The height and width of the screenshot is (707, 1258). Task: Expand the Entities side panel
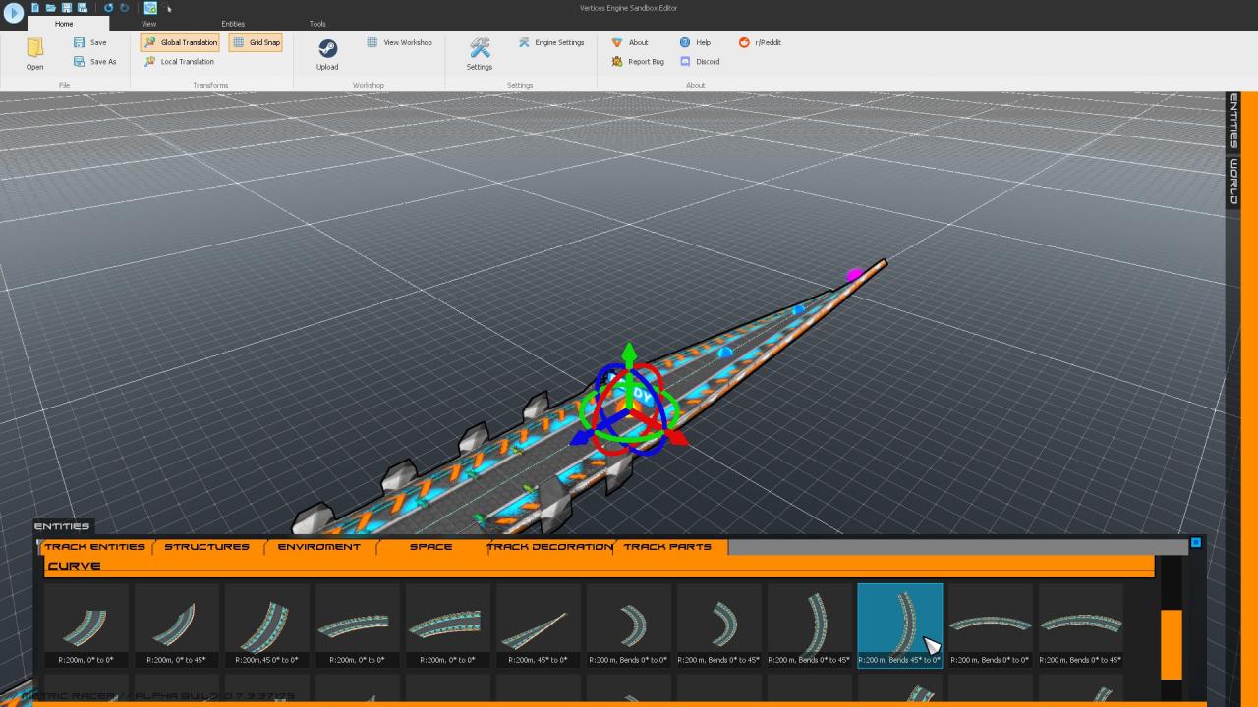[x=1233, y=122]
